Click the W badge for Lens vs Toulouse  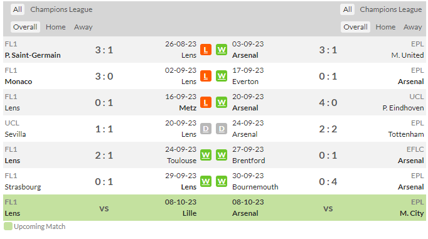206,155
